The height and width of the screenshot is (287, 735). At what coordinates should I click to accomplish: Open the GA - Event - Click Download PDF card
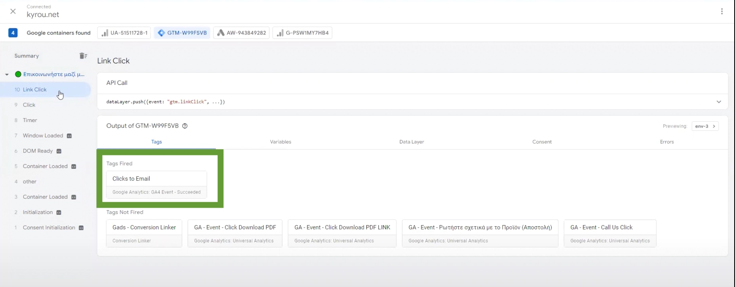coord(235,233)
